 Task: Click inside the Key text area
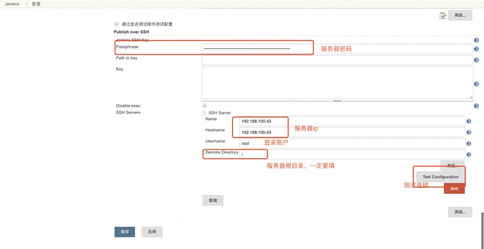tap(337, 82)
